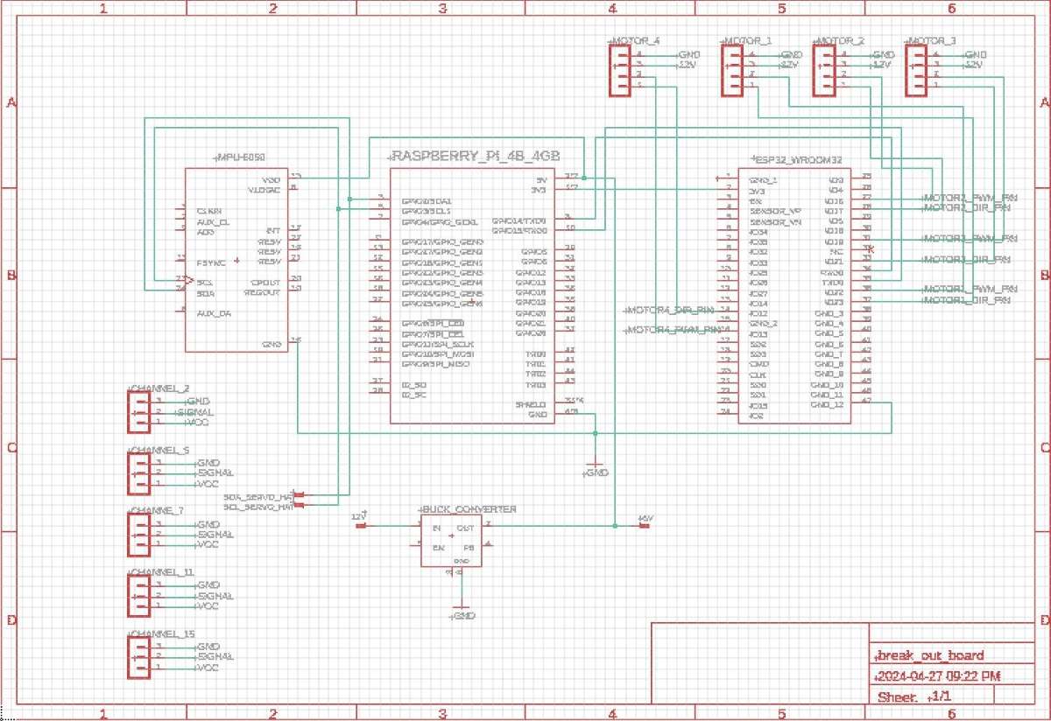This screenshot has width=1051, height=721.
Task: Click the MOTOR_3 four-pin connector symbol
Action: tap(916, 70)
